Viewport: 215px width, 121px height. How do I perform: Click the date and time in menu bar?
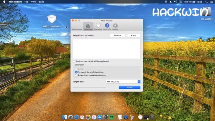193,2
